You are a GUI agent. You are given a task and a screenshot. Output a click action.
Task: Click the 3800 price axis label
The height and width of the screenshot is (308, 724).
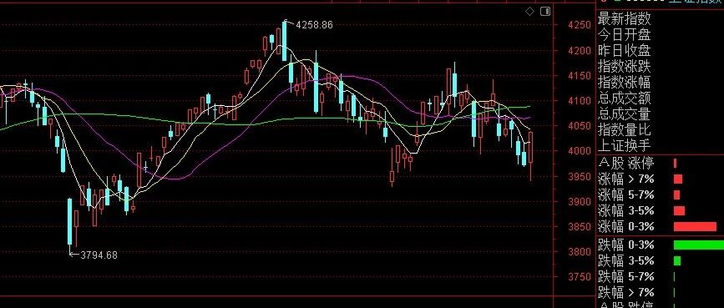pyautogui.click(x=580, y=252)
